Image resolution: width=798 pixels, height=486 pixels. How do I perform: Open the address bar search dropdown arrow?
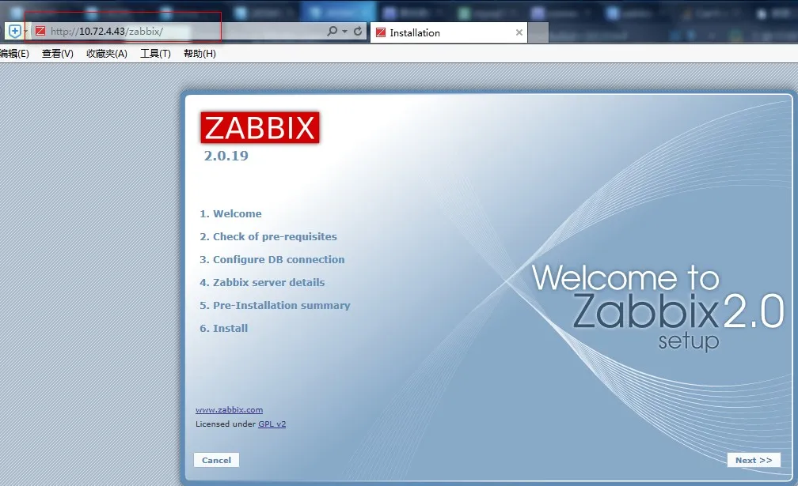point(345,32)
